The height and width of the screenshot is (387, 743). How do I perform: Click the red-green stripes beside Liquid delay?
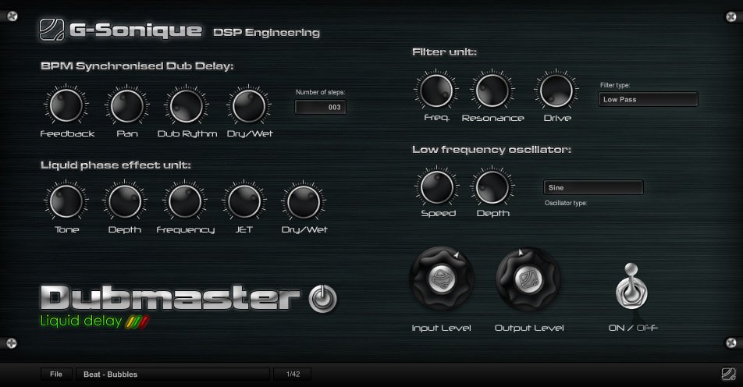pos(137,321)
